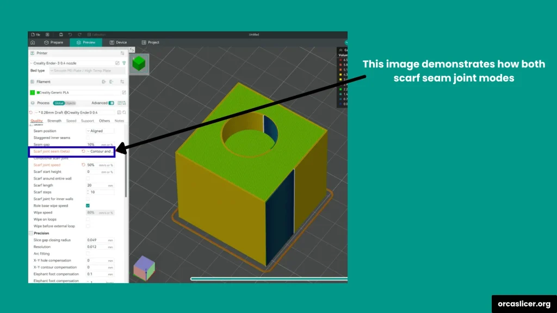Toggle the Advanced mode switch
This screenshot has width=557, height=313.
coord(112,103)
